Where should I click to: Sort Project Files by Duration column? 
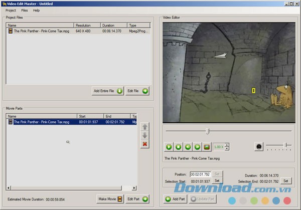pos(114,26)
